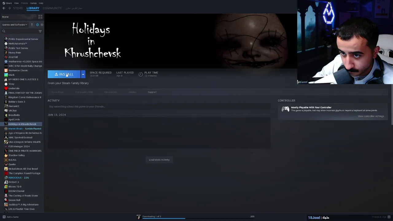This screenshot has width=393, height=221.
Task: Toggle the recent clock filter icon
Action: tap(37, 25)
